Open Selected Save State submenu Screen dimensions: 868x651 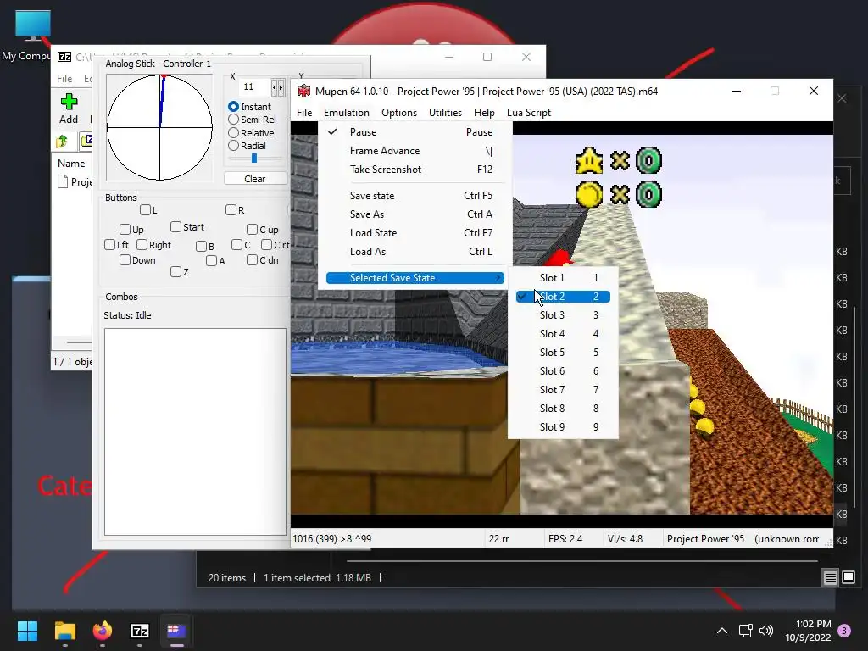(x=415, y=278)
